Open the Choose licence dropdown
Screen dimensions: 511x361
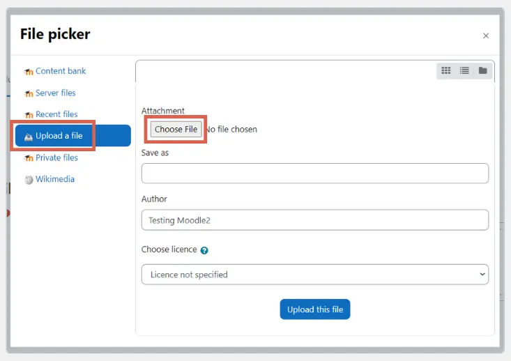tap(315, 275)
